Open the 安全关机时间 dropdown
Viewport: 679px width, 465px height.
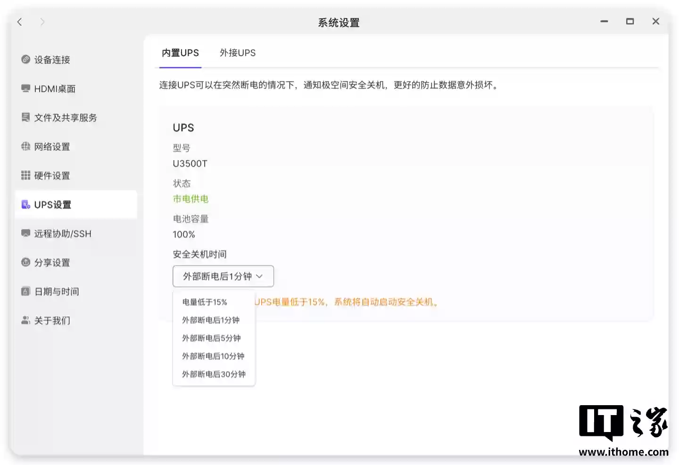click(x=223, y=276)
